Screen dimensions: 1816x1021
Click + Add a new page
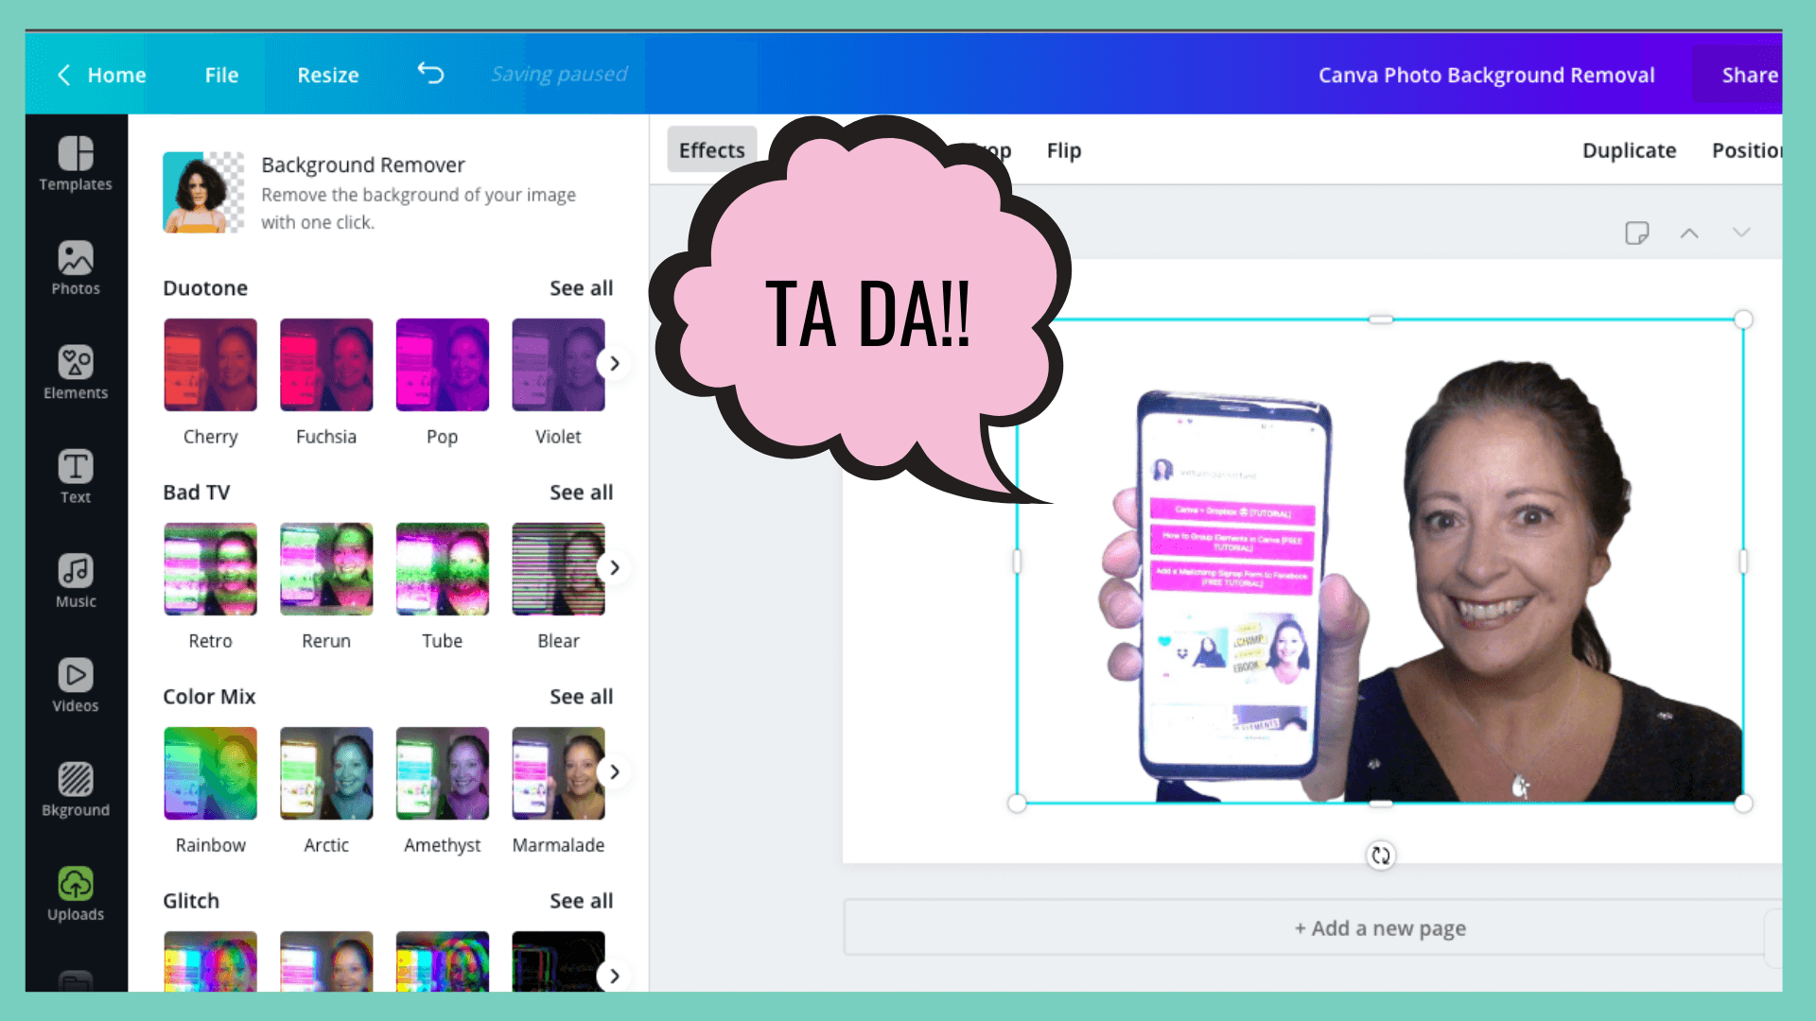coord(1380,928)
